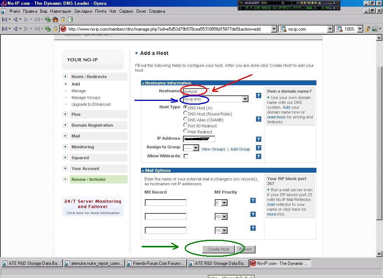Click the Create Host button

pyautogui.click(x=218, y=249)
